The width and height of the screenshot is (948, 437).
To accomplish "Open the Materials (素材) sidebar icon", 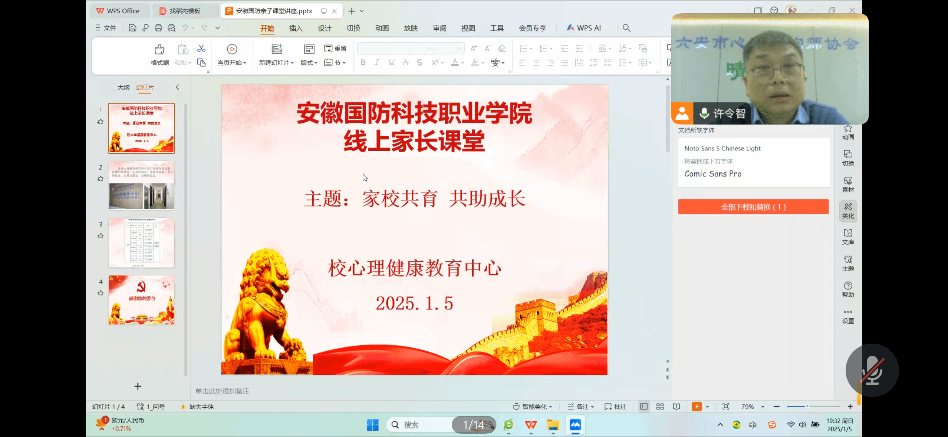I will tap(848, 184).
